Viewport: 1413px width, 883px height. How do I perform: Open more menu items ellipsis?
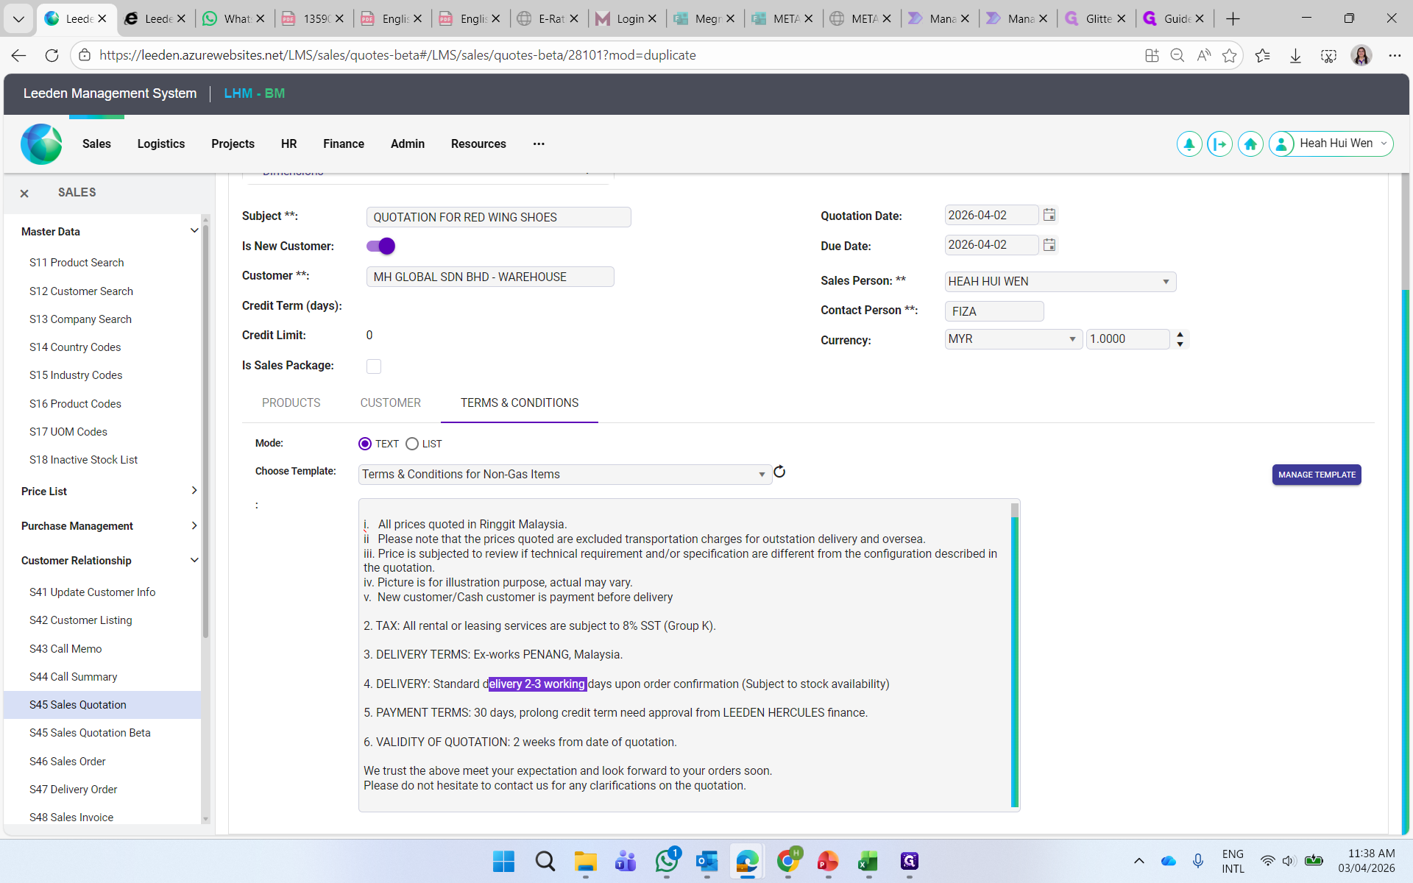(x=539, y=144)
